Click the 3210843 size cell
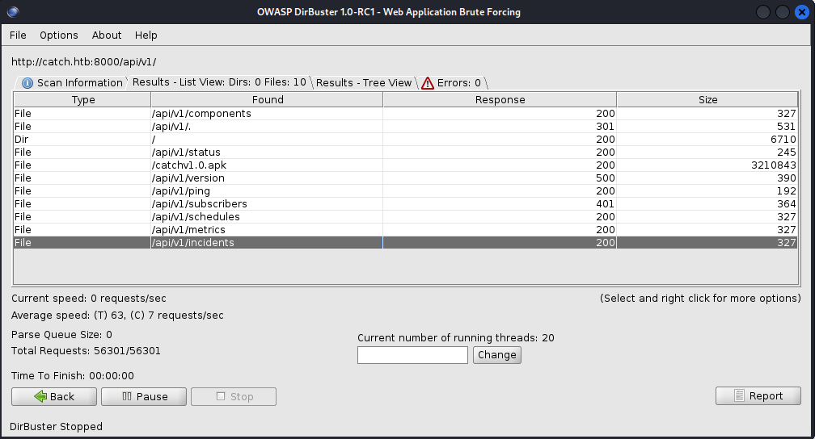Screen dimensions: 815x439 click(707, 165)
